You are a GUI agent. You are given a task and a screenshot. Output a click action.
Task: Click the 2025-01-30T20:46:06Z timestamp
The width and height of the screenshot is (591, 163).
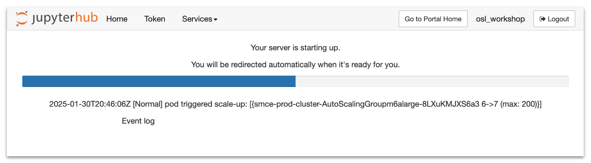click(x=90, y=104)
